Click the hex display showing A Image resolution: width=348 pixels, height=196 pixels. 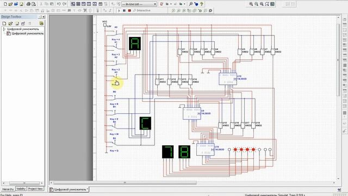[135, 44]
